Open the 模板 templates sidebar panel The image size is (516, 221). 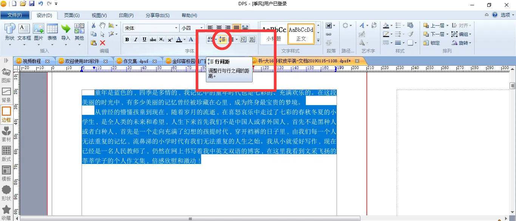[6, 173]
